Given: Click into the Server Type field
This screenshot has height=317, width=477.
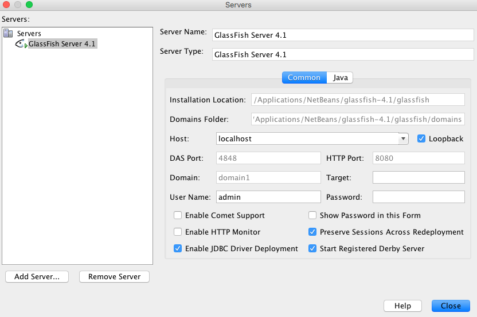Looking at the screenshot, I should [343, 55].
